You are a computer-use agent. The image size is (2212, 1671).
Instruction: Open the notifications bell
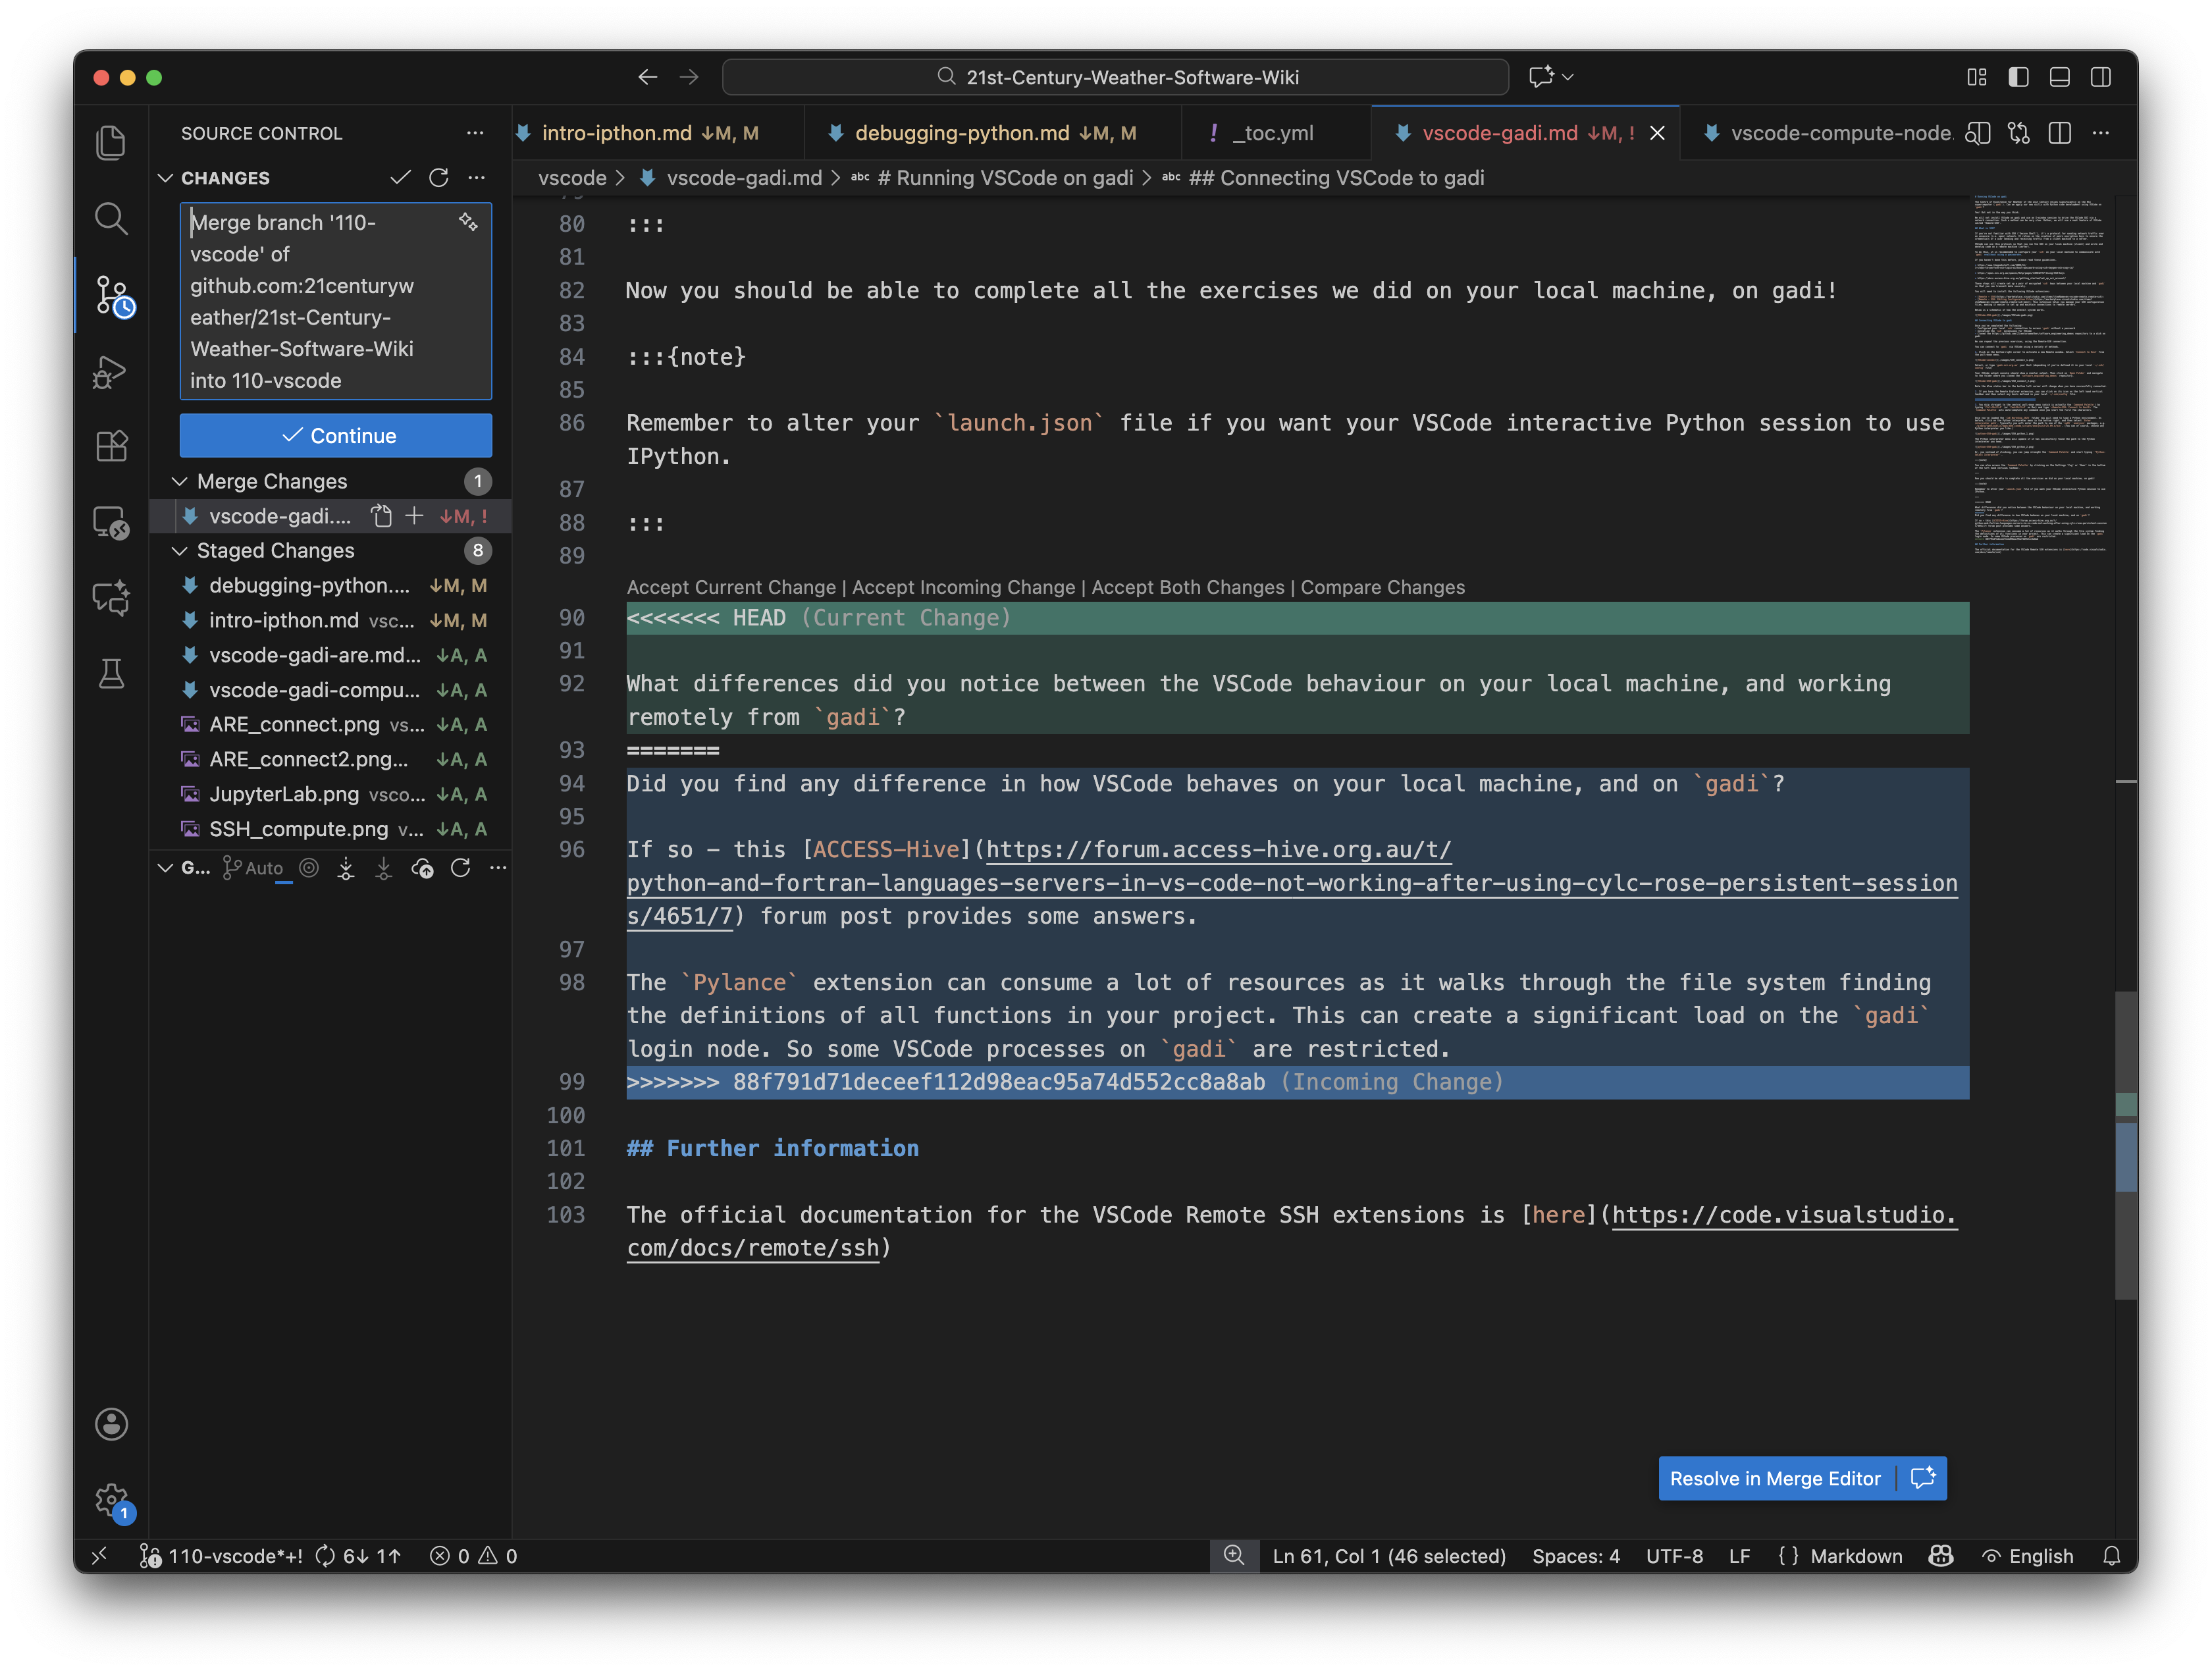(x=2112, y=1556)
